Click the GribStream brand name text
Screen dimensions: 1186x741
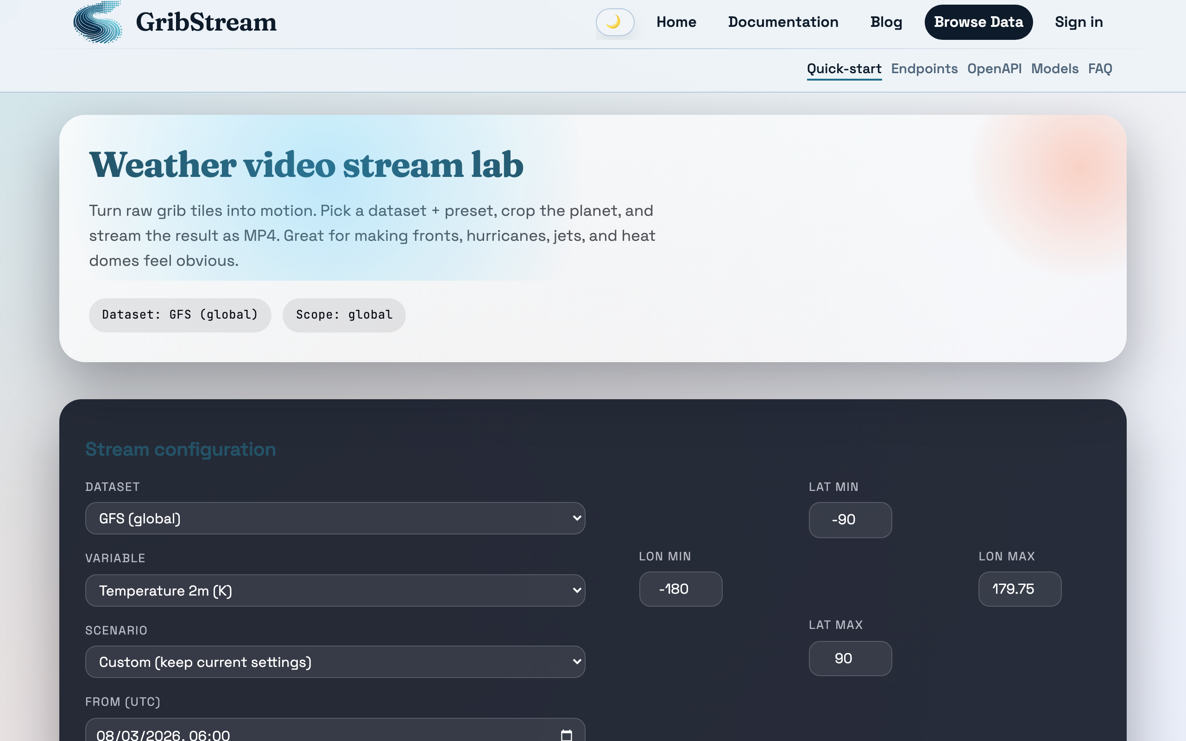[206, 23]
